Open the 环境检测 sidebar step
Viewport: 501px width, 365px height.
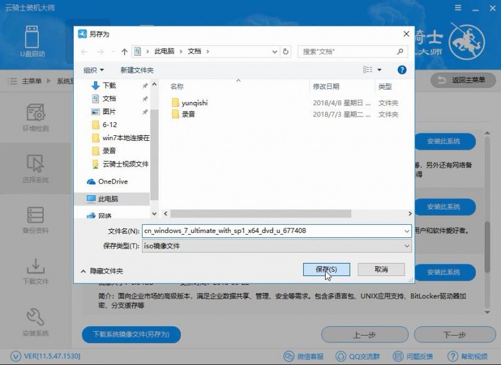(x=36, y=118)
